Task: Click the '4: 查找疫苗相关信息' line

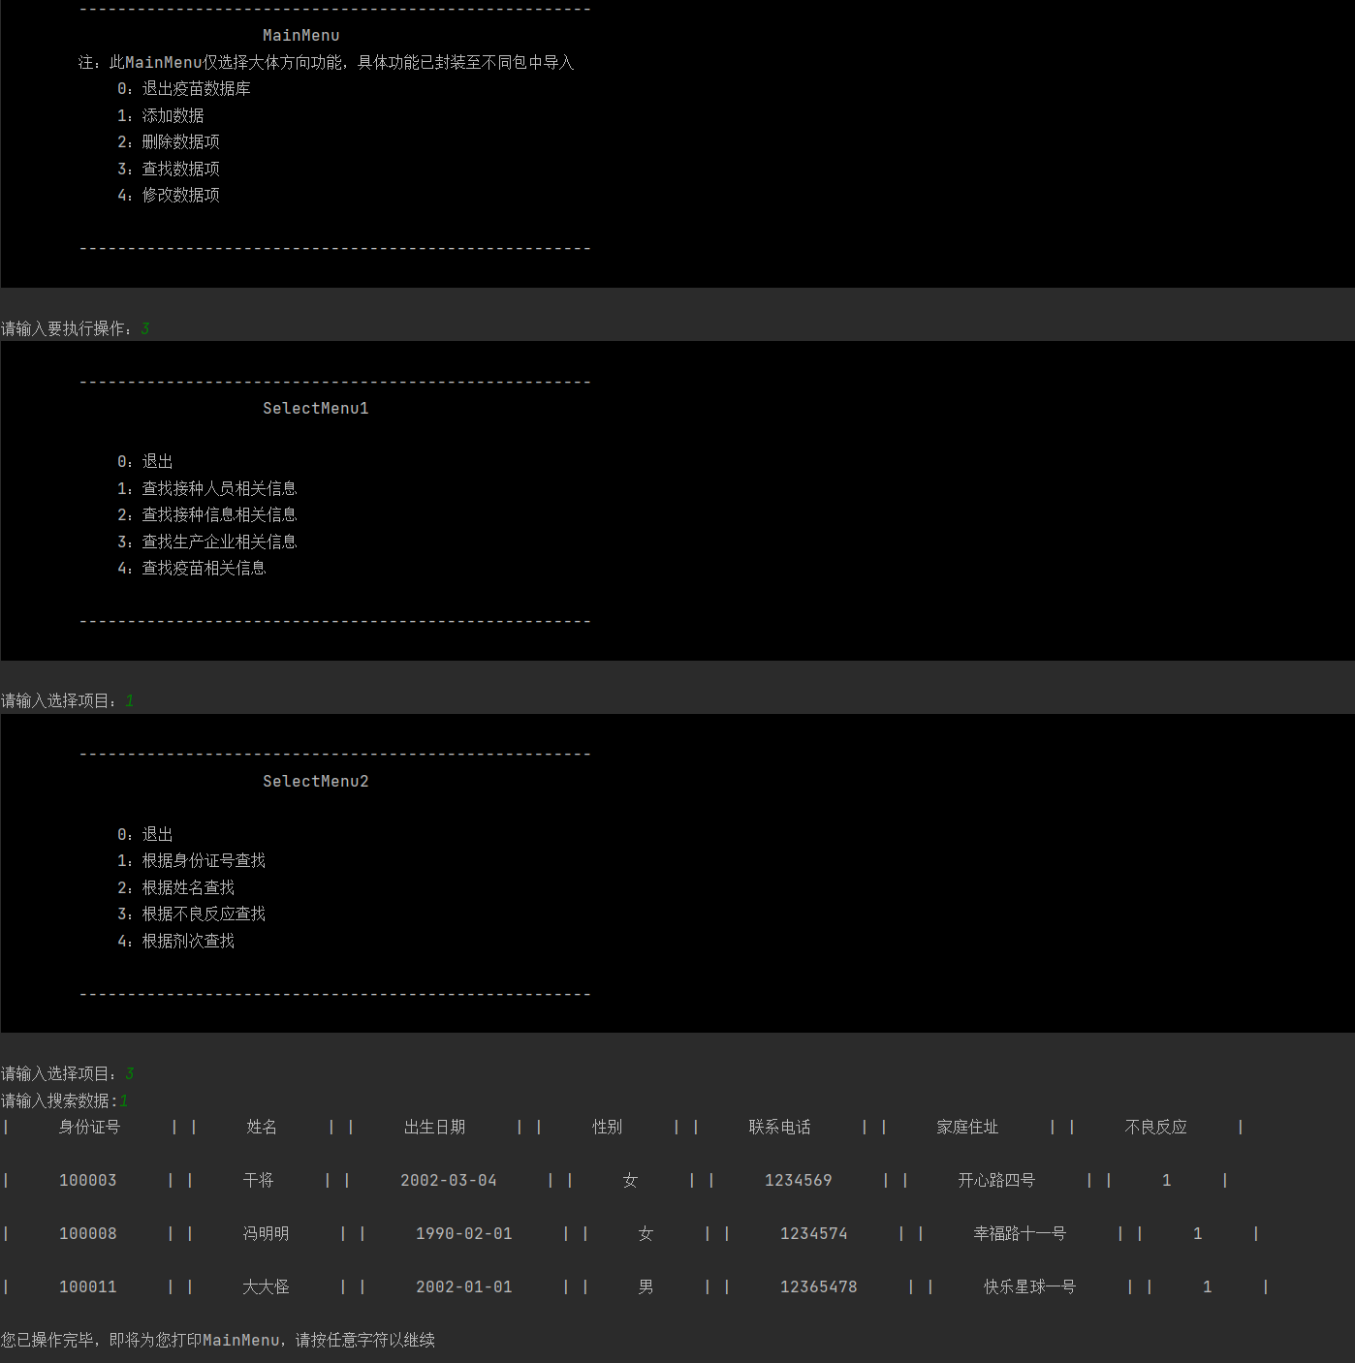Action: tap(192, 568)
